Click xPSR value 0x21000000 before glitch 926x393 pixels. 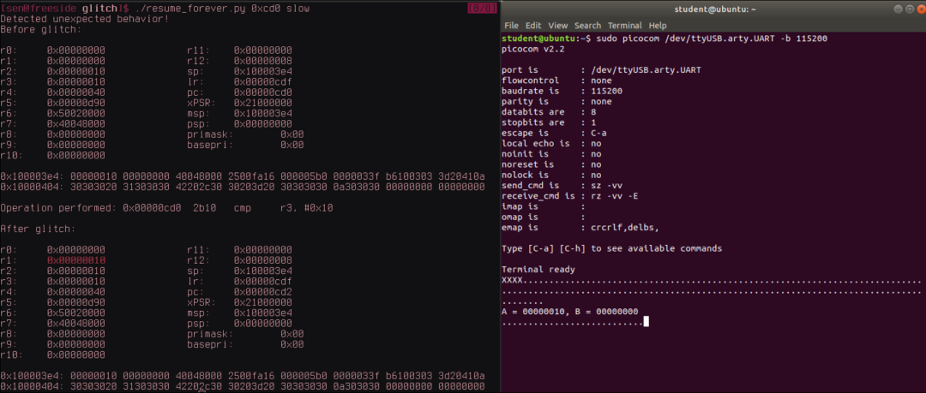point(263,103)
